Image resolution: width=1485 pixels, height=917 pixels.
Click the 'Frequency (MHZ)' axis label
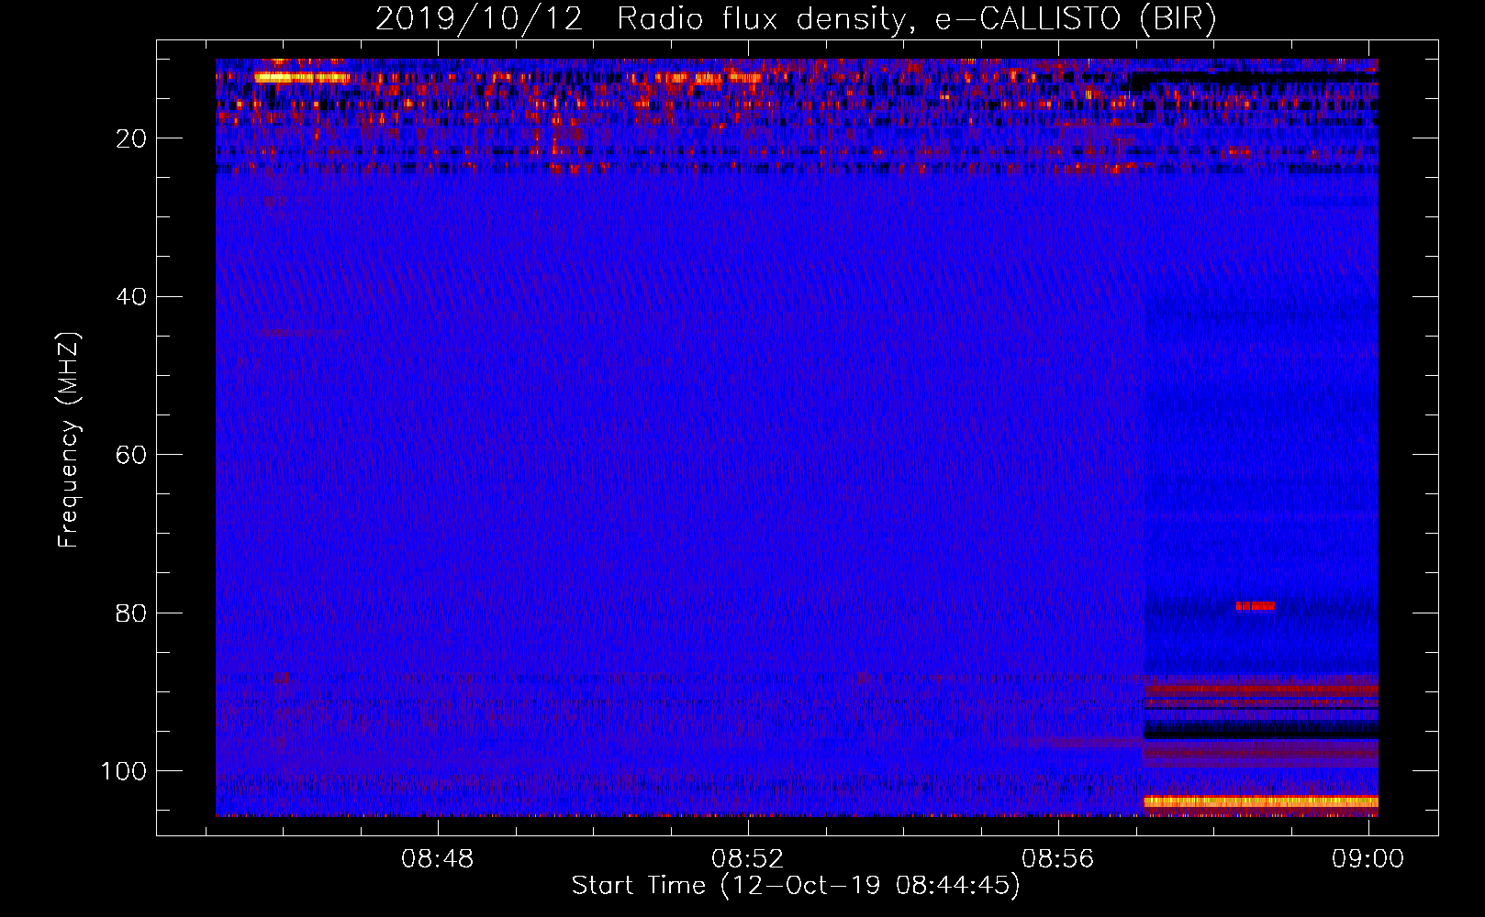[x=70, y=440]
